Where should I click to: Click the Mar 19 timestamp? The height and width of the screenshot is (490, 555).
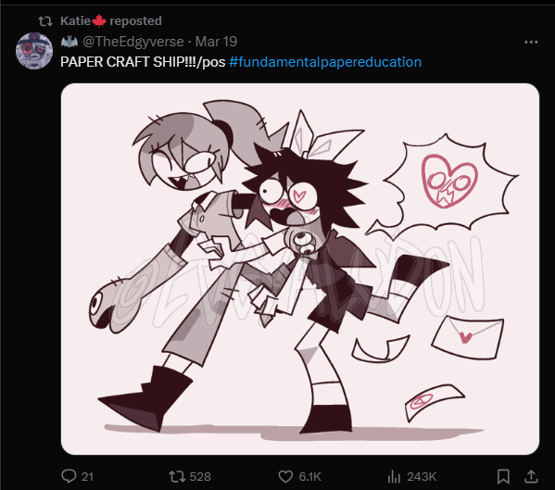point(216,42)
